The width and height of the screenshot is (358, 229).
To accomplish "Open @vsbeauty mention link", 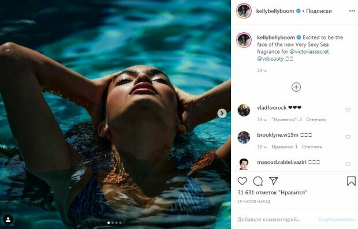I will [270, 59].
